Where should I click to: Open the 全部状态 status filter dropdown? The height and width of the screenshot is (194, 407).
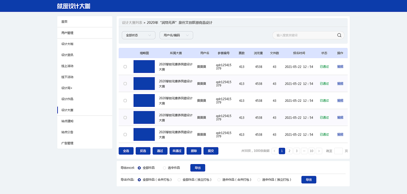tap(138, 35)
